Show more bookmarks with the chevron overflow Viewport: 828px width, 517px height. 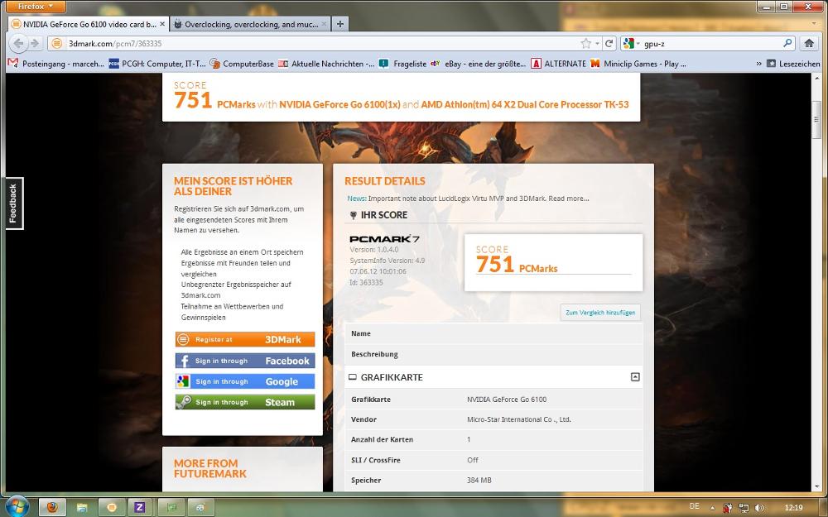coord(758,64)
